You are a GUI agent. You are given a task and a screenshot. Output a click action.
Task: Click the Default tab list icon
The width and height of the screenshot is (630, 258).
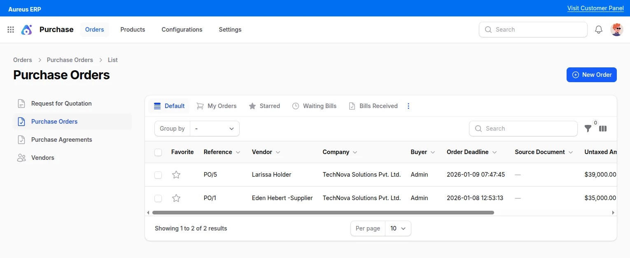[x=157, y=106]
